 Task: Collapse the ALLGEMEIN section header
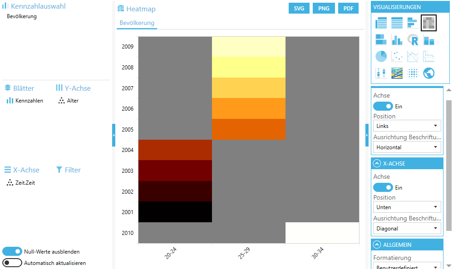377,245
